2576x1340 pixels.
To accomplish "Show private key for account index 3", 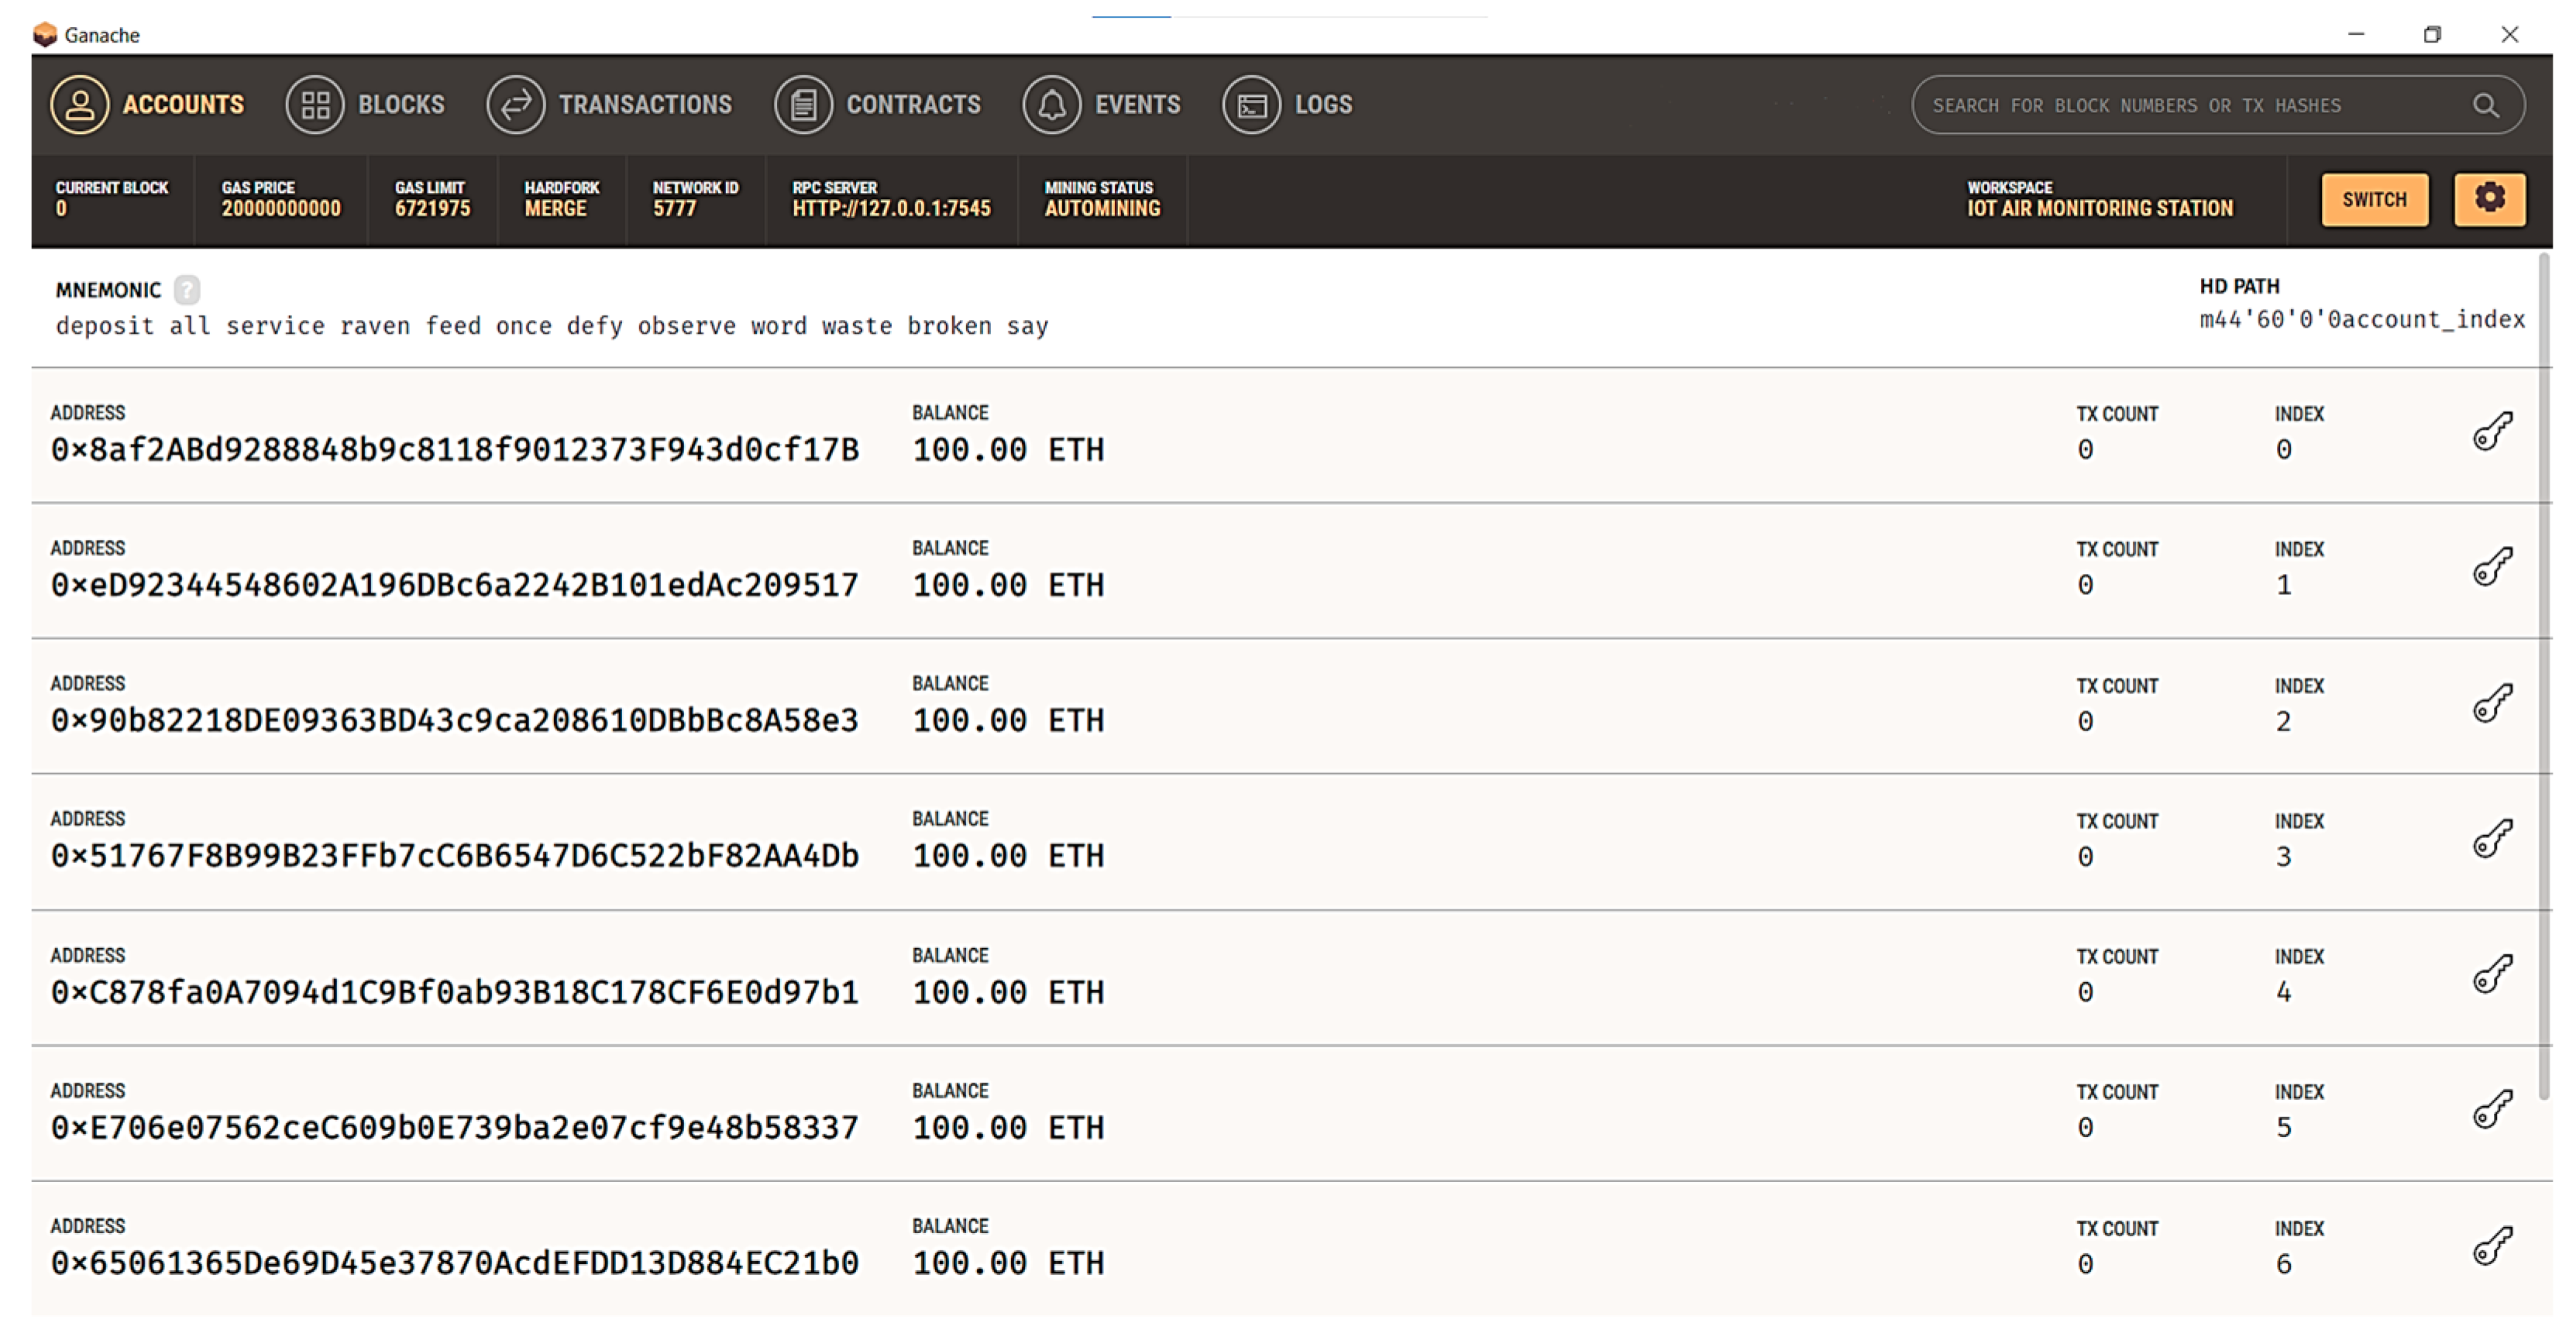I will tap(2492, 838).
